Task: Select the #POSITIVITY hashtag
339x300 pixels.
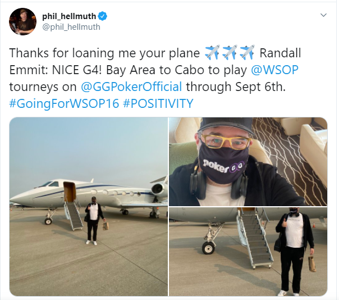Action: [158, 103]
